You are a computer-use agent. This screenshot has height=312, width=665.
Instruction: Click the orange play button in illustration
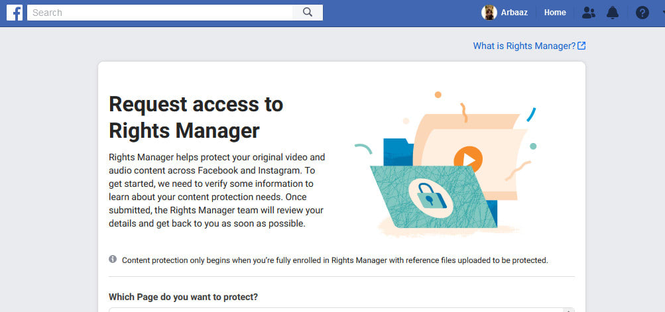(468, 159)
